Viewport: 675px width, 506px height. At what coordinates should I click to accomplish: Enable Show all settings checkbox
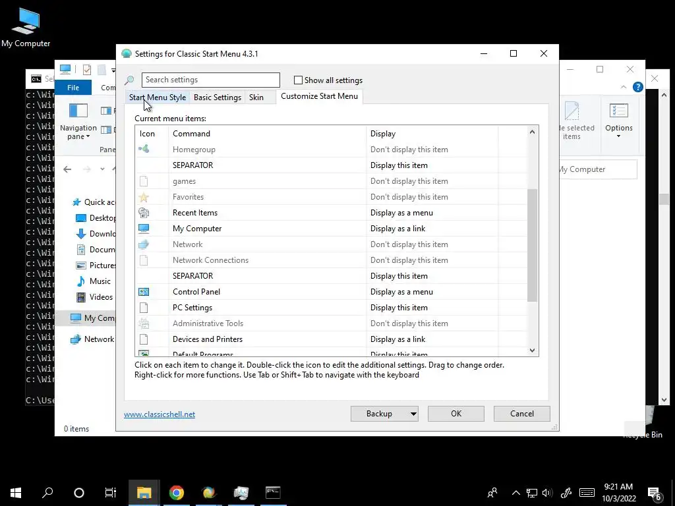coord(298,80)
